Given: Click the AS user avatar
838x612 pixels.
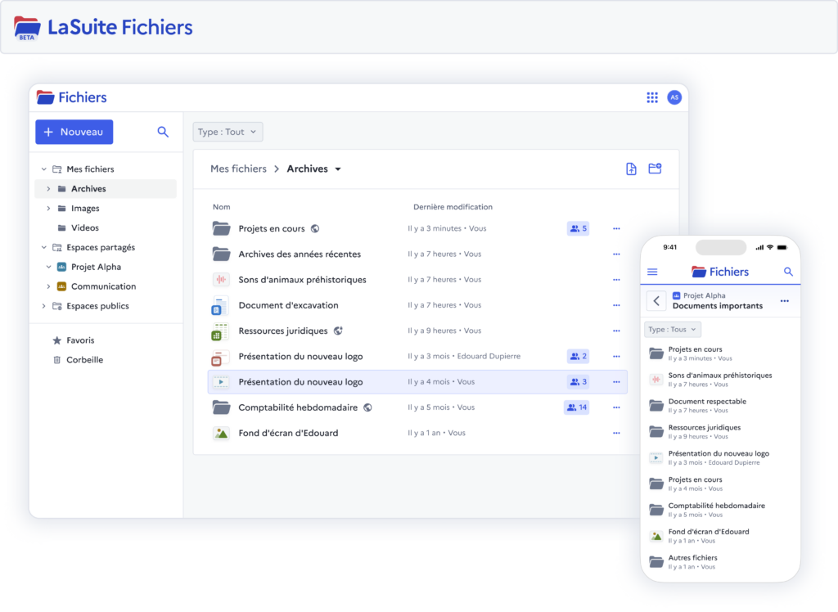Looking at the screenshot, I should [674, 97].
